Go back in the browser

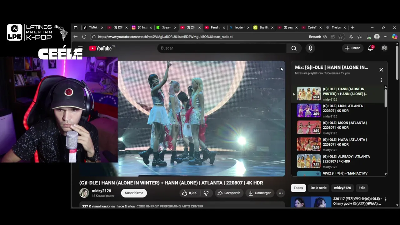[75, 37]
